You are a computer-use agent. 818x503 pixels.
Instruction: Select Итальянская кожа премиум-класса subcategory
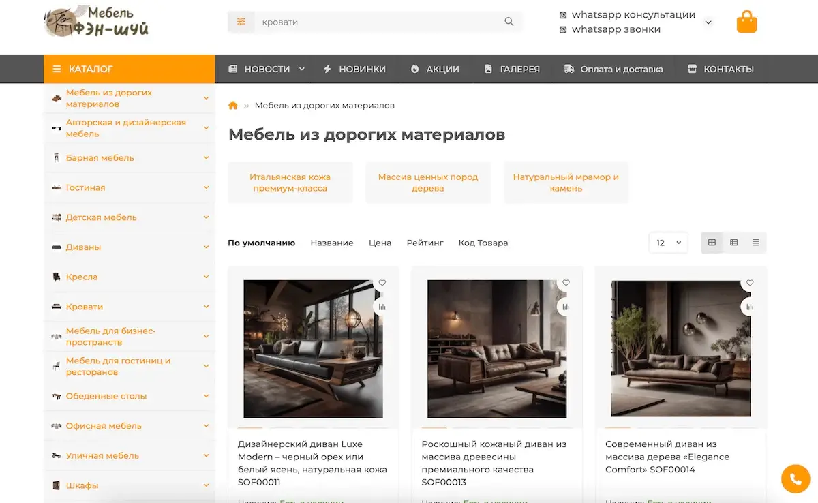click(x=290, y=183)
